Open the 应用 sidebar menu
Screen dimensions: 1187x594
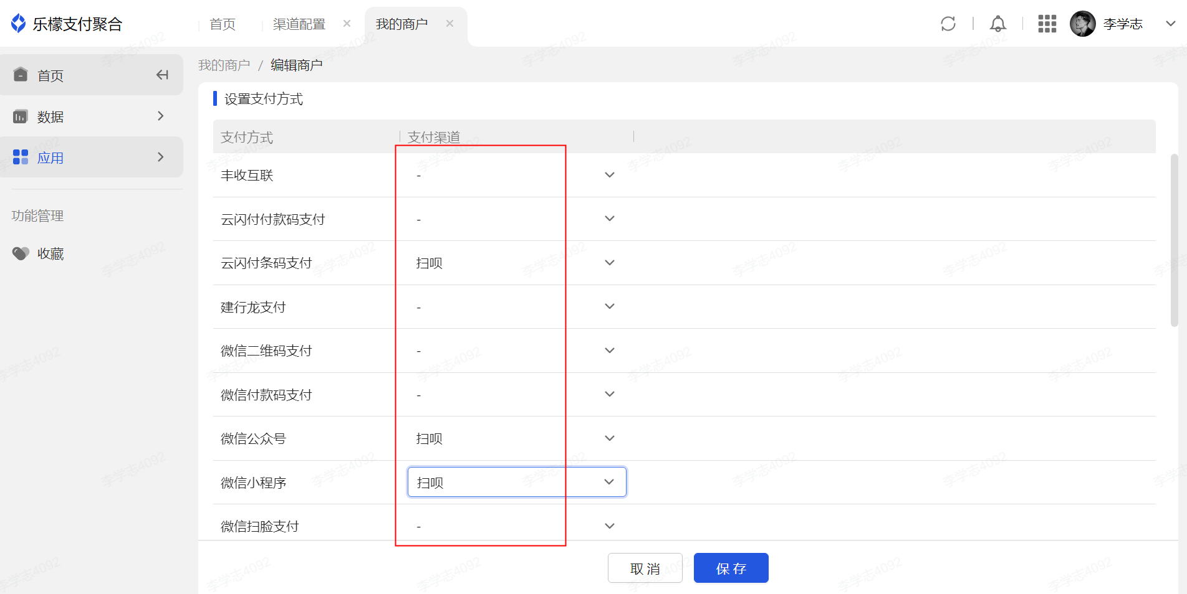pyautogui.click(x=92, y=157)
